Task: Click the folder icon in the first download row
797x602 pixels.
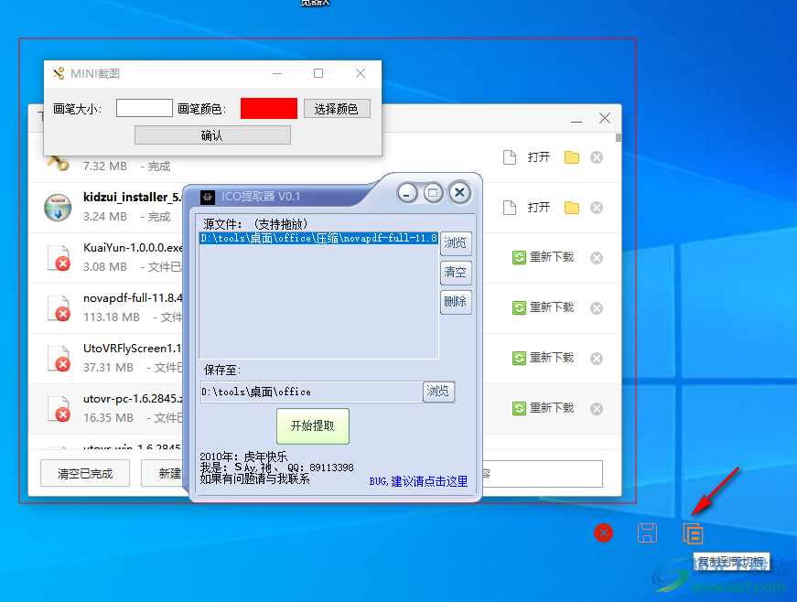Action: (x=572, y=157)
